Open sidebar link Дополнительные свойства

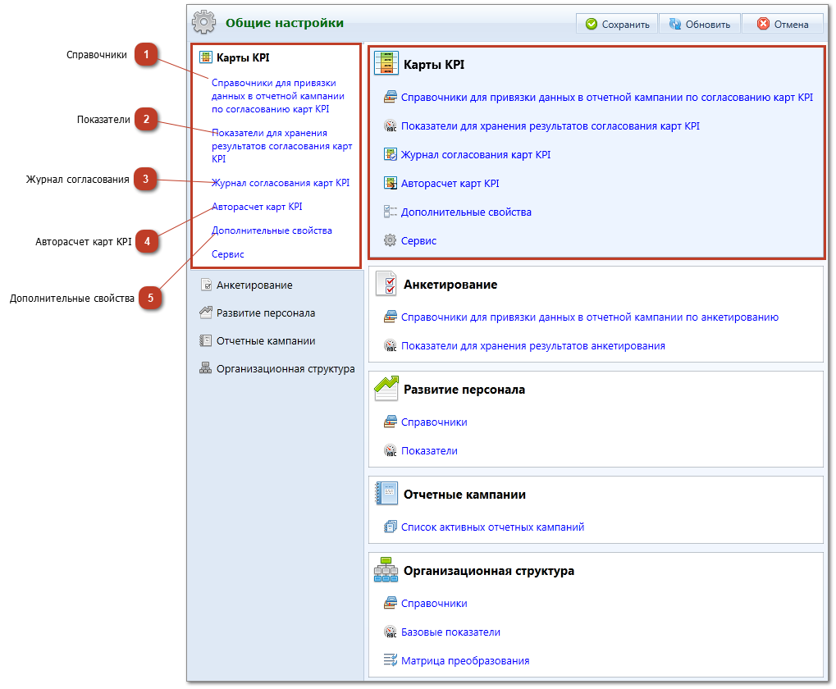tap(272, 230)
